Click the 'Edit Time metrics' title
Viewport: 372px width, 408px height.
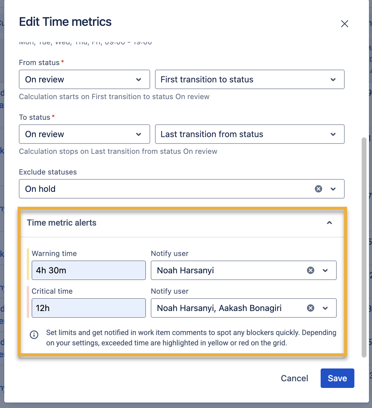click(x=65, y=22)
